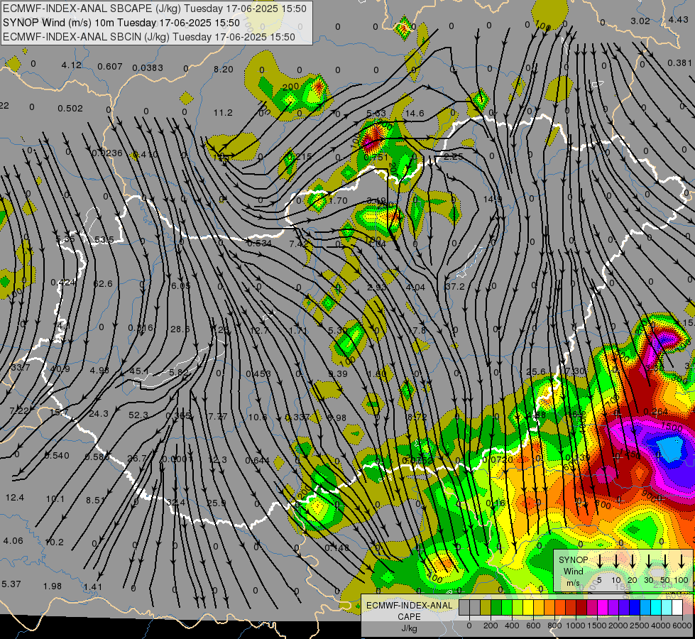This screenshot has width=695, height=639.
Task: Click the map value 52.3
Action: tap(138, 415)
